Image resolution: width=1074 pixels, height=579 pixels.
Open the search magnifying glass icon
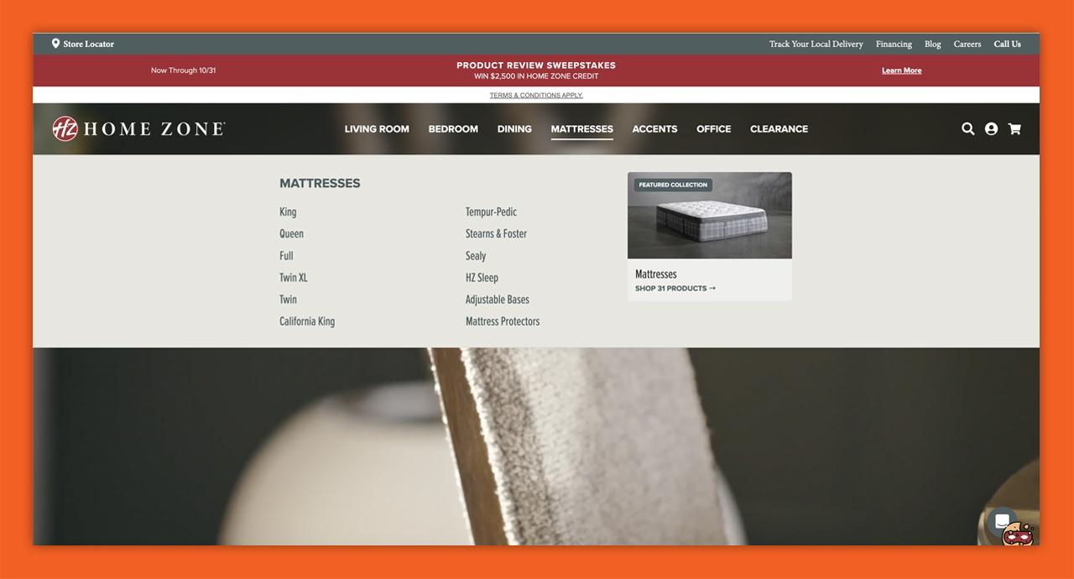(967, 128)
